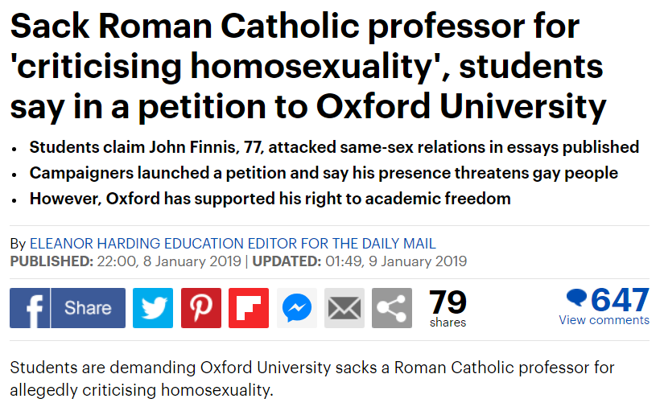
Task: Click the updated timestamp text
Action: pyautogui.click(x=360, y=261)
